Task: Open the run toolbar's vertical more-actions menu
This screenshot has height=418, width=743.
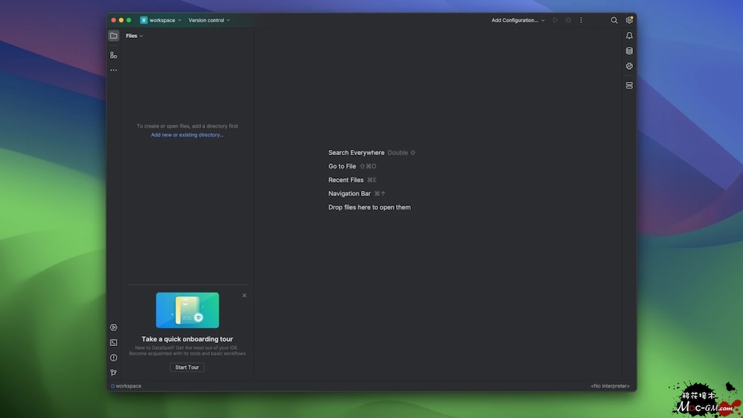Action: point(582,21)
